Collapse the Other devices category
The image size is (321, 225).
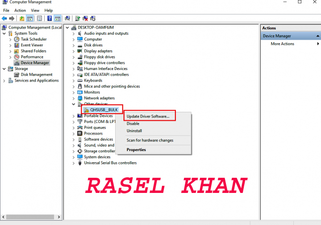74,104
